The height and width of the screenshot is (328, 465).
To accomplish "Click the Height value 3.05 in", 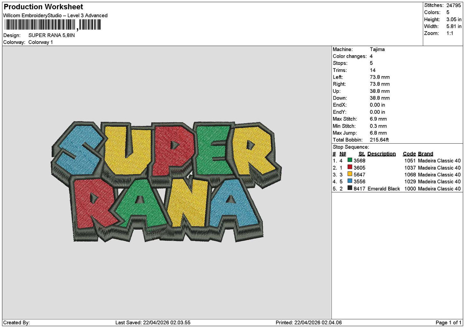I will (454, 19).
